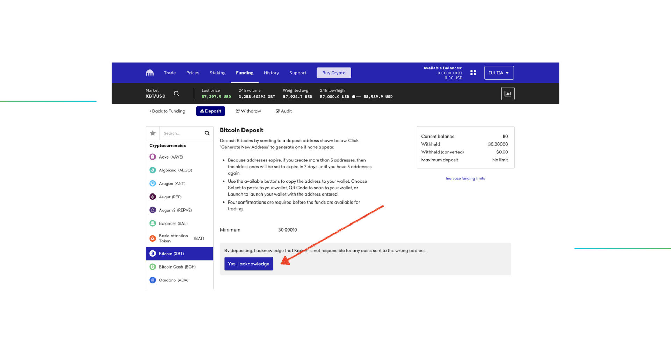Open the price chart icon
This screenshot has width=671, height=352.
tap(508, 93)
